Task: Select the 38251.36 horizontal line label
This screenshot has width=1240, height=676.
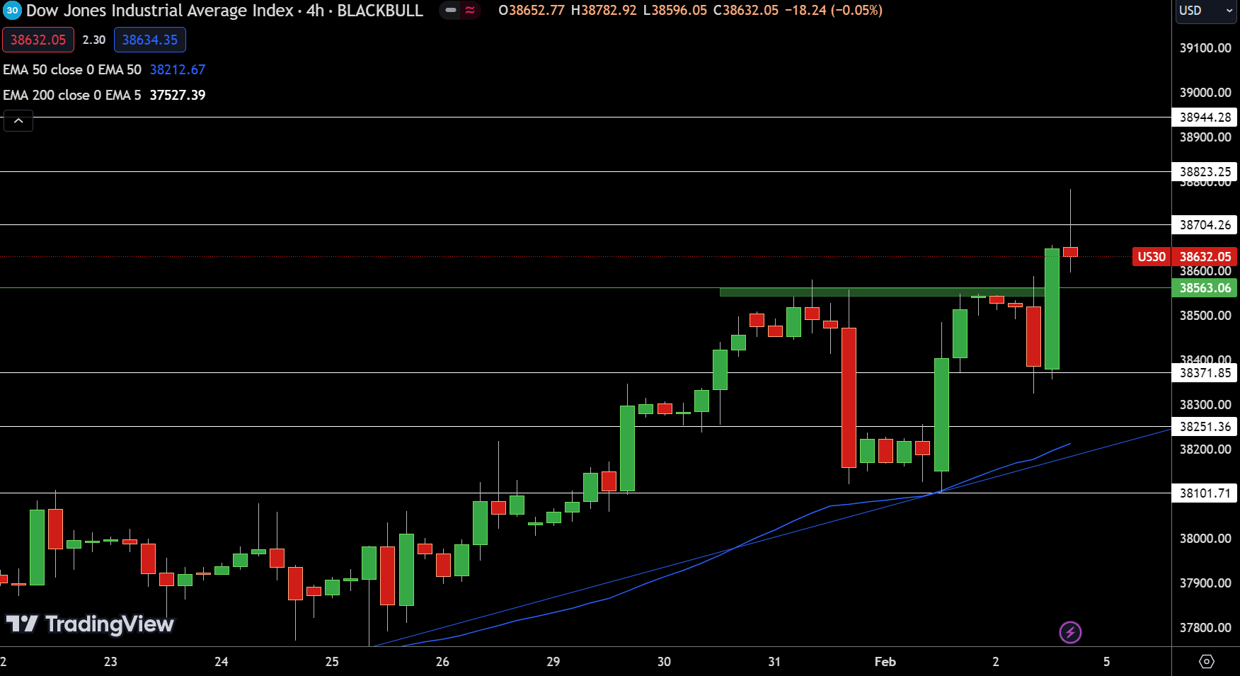Action: [1205, 427]
